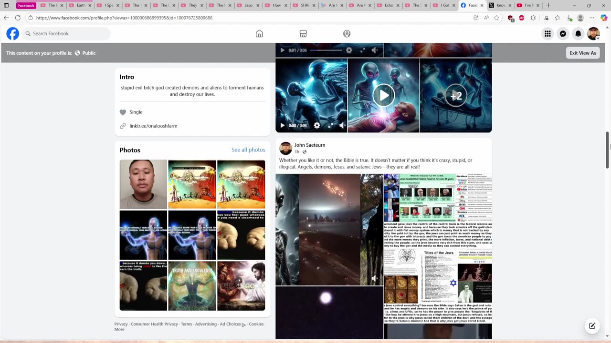Expand the 0:00 video to fullscreen
611x343 pixels.
click(330, 125)
